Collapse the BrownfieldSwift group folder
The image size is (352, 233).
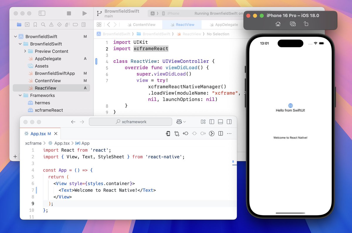click(x=20, y=44)
